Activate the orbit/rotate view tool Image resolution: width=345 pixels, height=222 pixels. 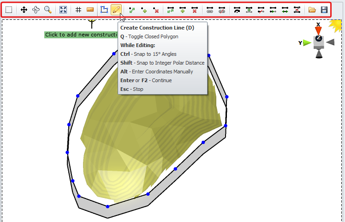click(x=36, y=10)
